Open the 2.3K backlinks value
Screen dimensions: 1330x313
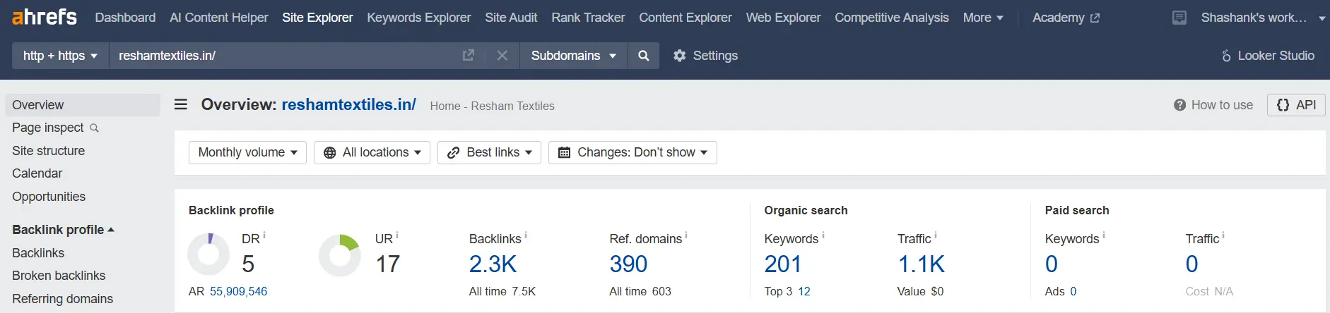(x=493, y=264)
